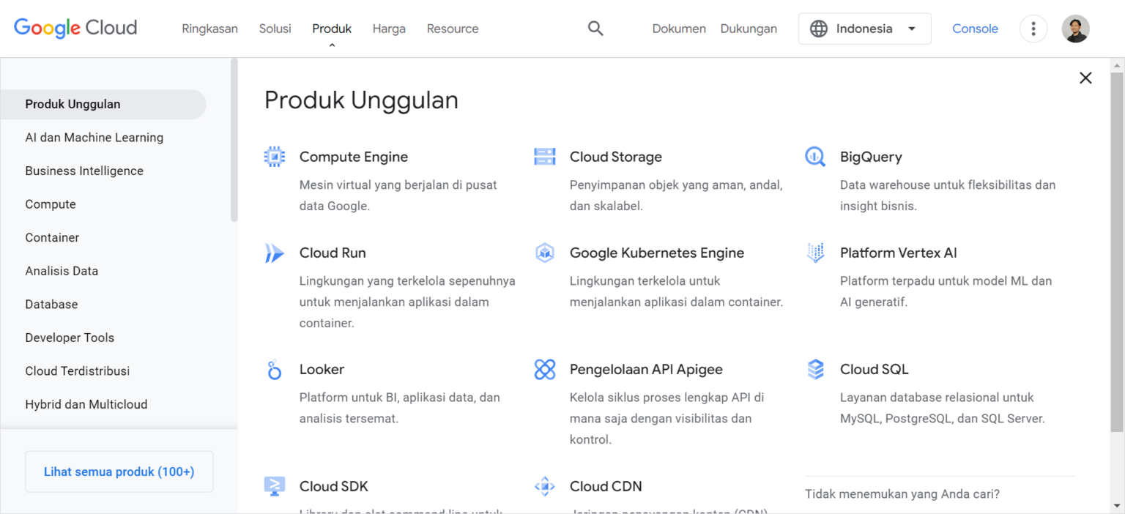The image size is (1125, 514).
Task: Open the Dokumen menu item
Action: pos(678,28)
